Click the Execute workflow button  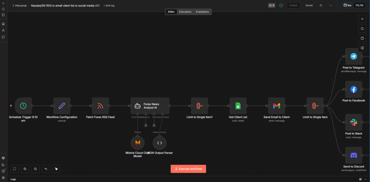pos(188,169)
